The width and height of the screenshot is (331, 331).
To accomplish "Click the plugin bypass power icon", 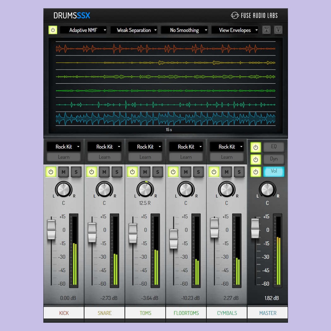I will pos(53,30).
